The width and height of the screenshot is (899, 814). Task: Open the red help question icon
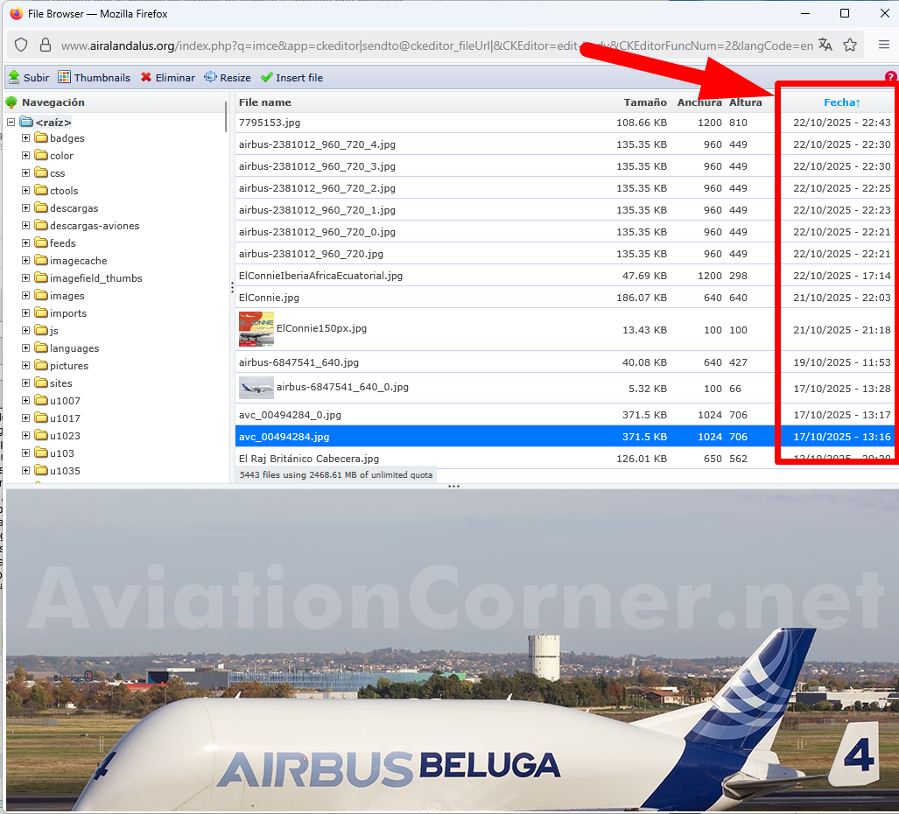click(891, 77)
